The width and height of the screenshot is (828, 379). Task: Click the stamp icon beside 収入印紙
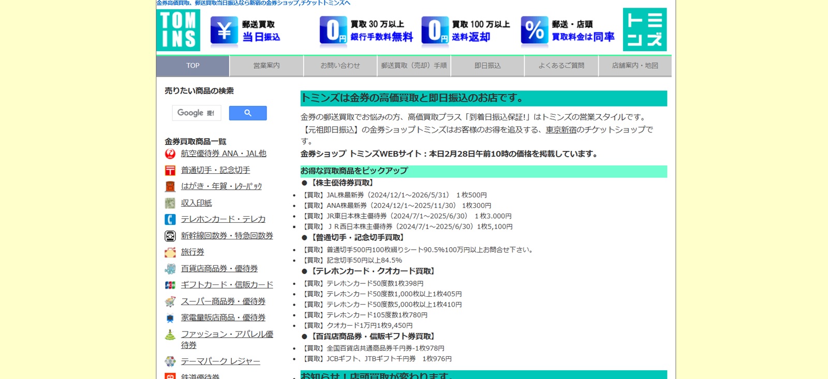pos(170,203)
